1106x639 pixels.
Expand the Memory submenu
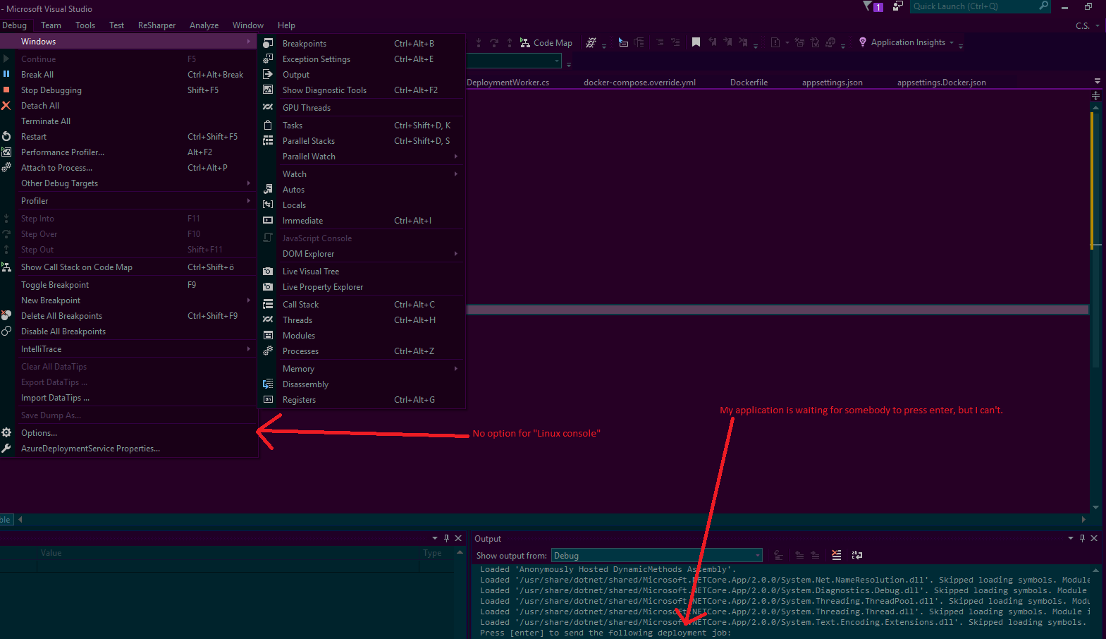(x=362, y=368)
